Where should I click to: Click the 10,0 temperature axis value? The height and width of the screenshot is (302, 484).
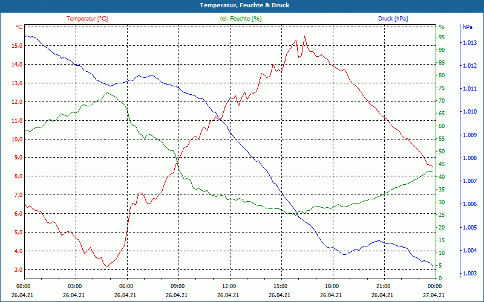tap(17, 139)
